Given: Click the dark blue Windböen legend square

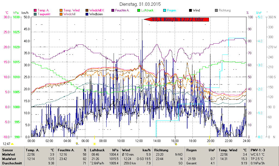Looking at the screenshot, I should (87, 14).
